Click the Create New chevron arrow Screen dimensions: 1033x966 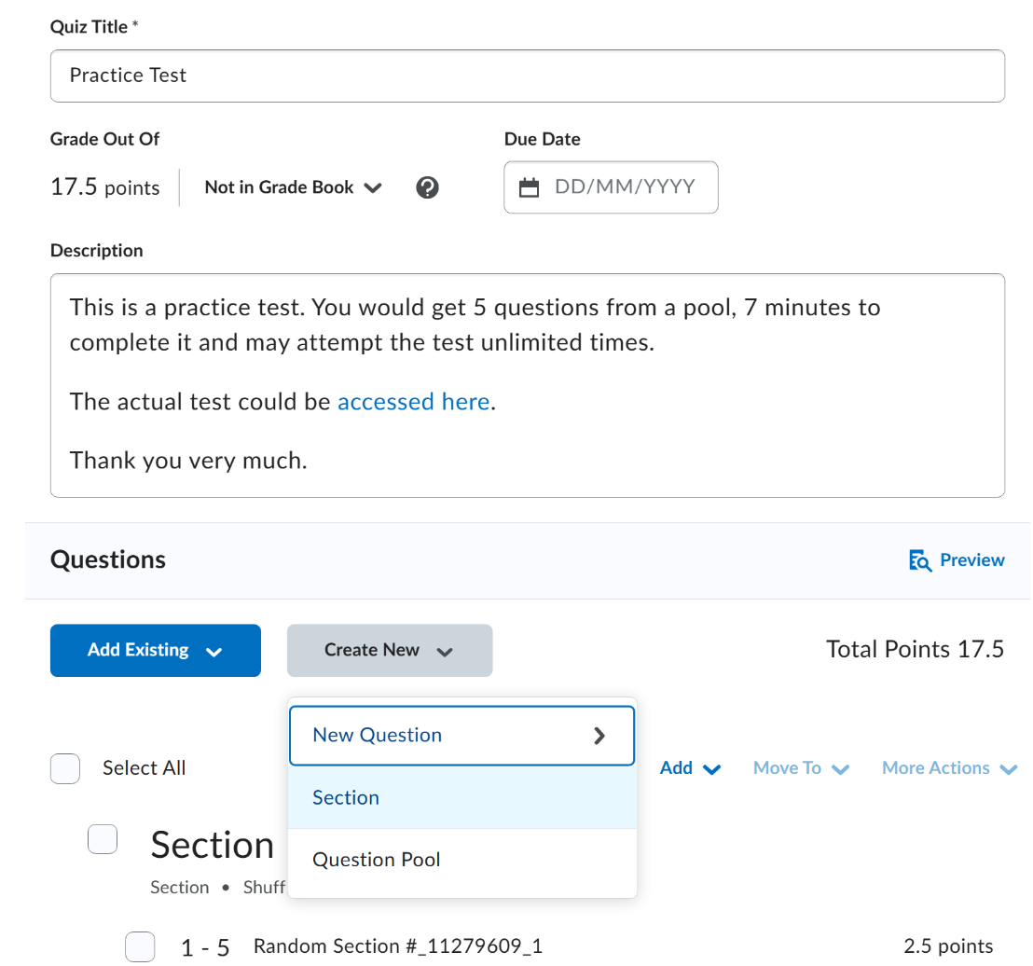pos(445,653)
